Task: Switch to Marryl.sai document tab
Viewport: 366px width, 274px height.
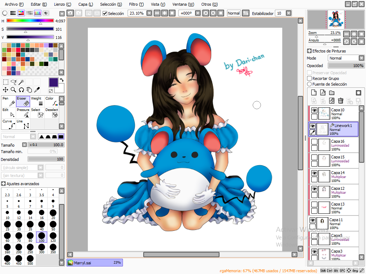Action: point(95,263)
